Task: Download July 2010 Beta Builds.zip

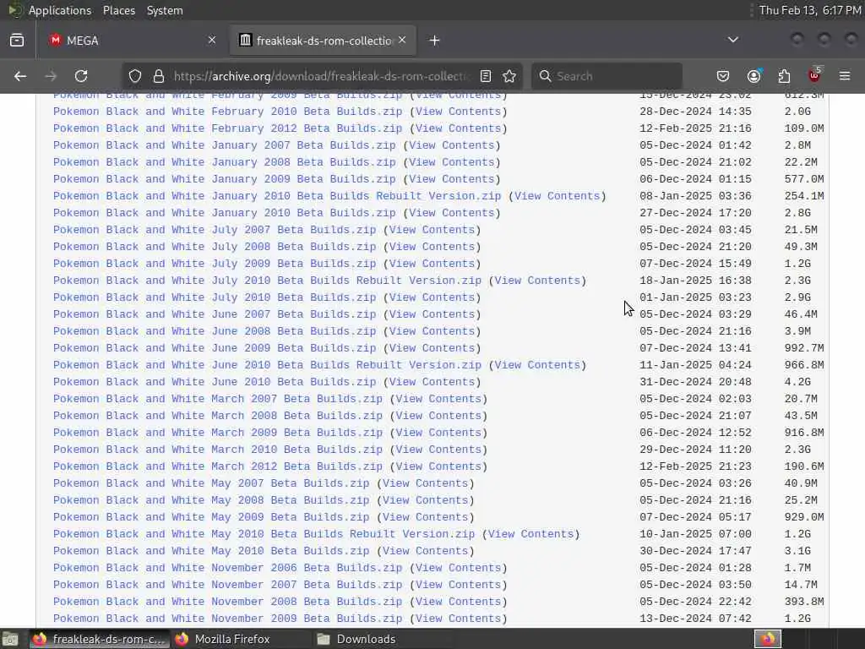Action: (x=215, y=297)
